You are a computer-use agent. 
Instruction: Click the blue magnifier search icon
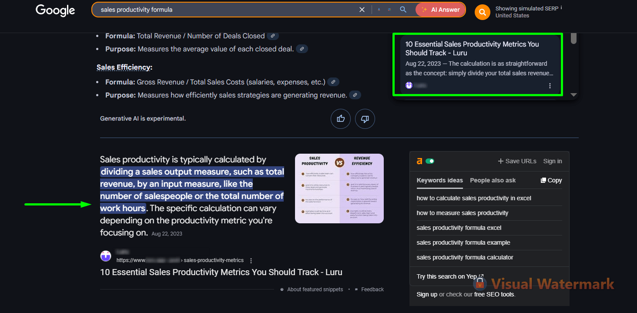pyautogui.click(x=403, y=10)
